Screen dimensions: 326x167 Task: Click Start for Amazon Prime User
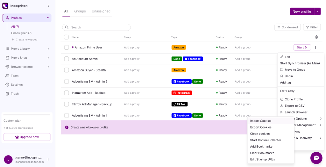[302, 47]
